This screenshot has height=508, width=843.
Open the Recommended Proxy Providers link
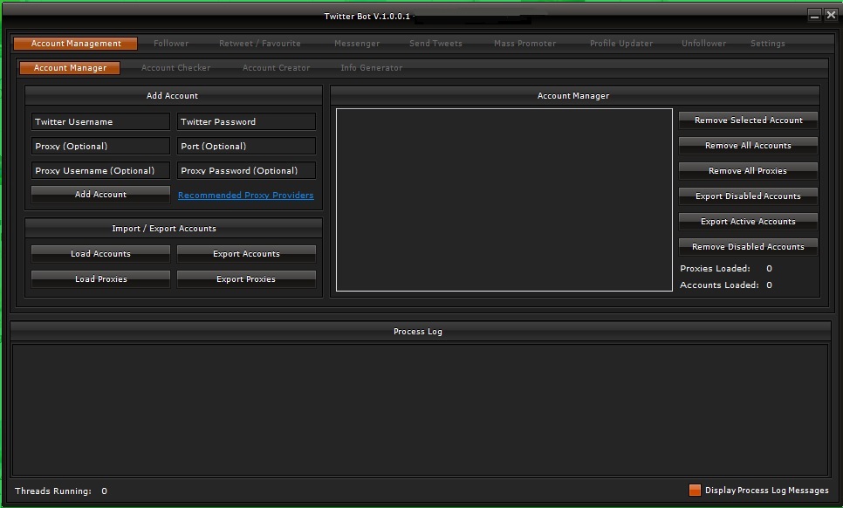coord(246,196)
